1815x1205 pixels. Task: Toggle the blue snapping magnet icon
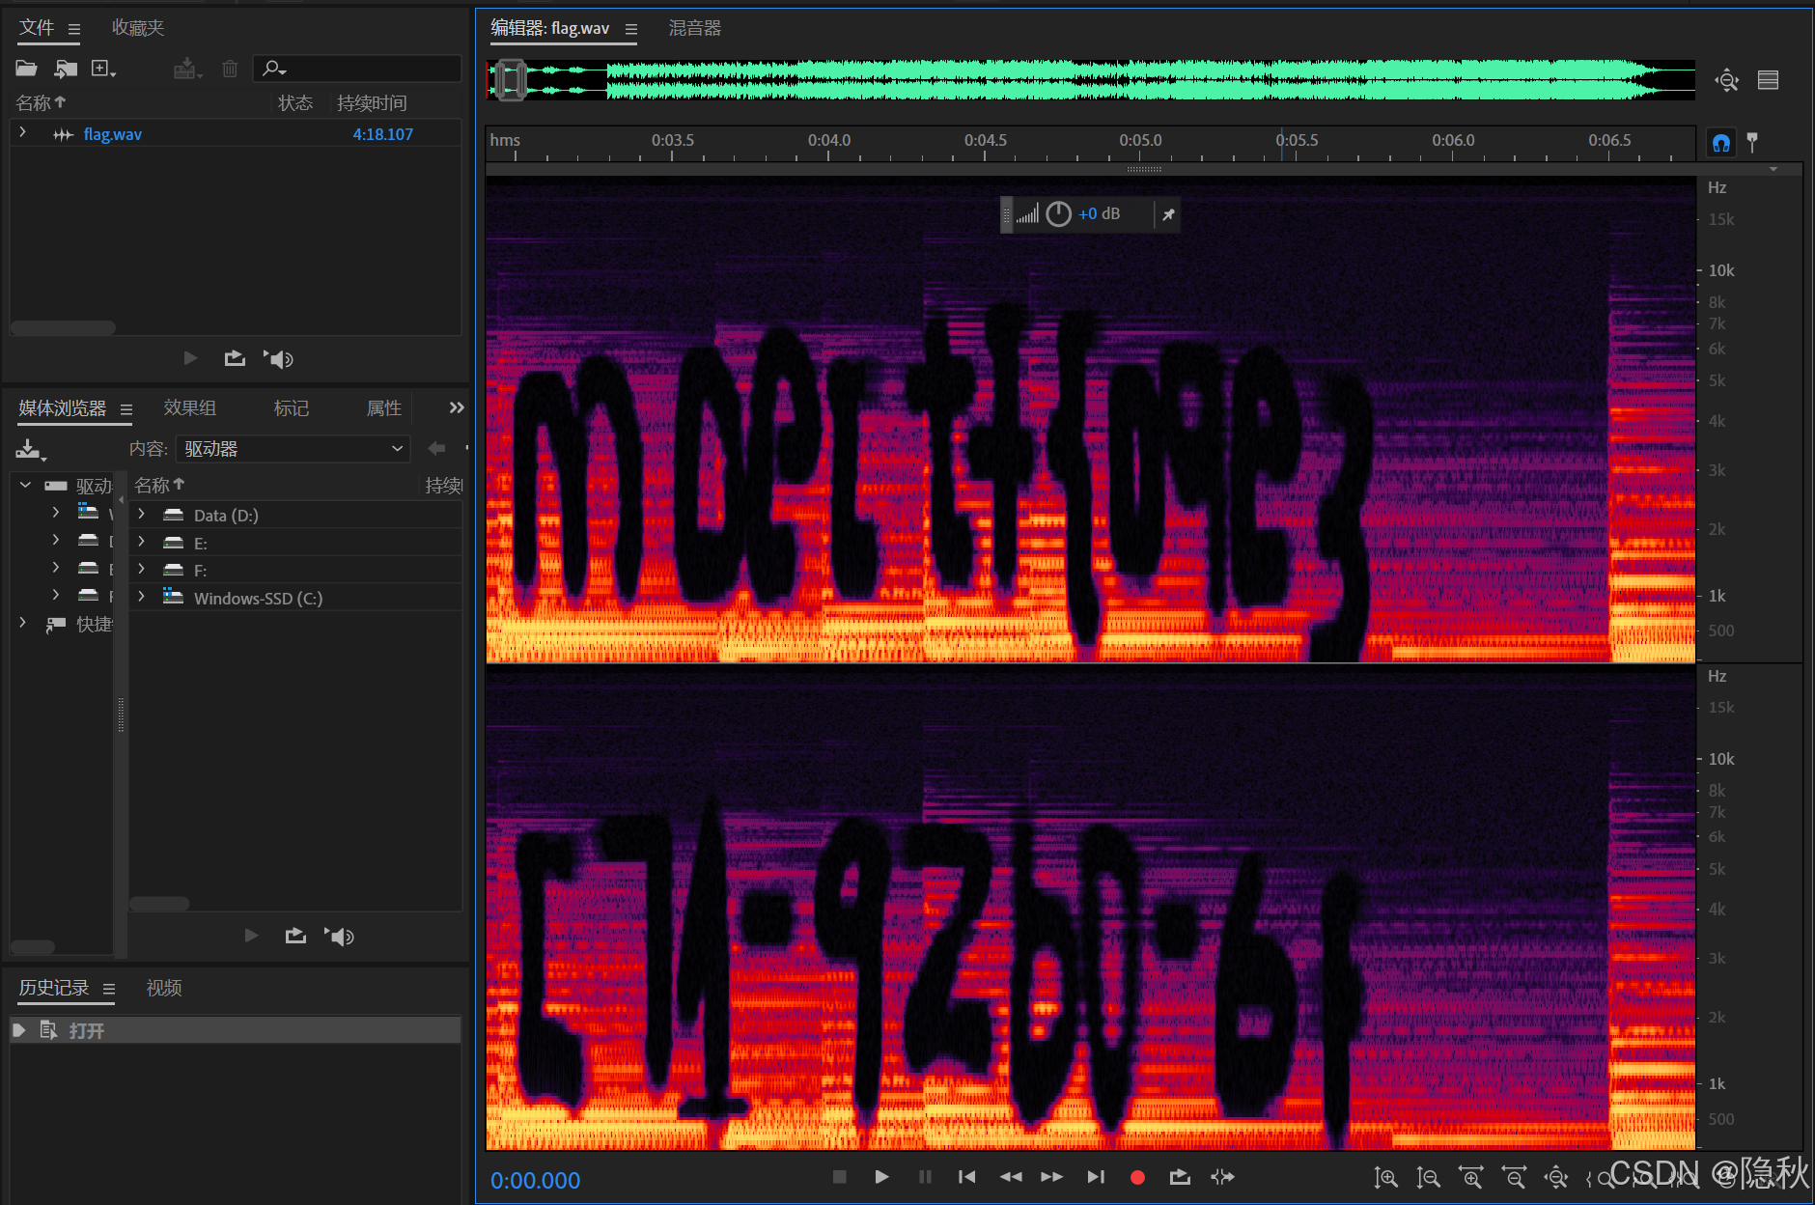pos(1722,143)
